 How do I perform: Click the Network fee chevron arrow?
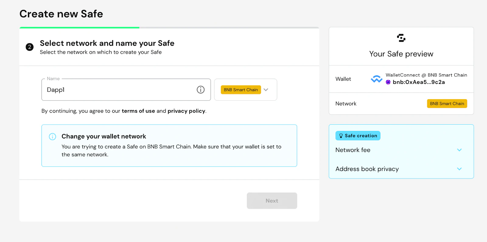click(459, 150)
